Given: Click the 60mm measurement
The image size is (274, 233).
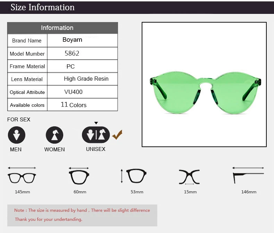Looking at the screenshot, I should [x=80, y=192].
